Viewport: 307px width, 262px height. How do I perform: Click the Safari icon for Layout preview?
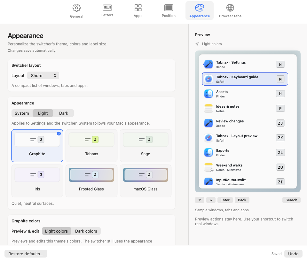pyautogui.click(x=209, y=138)
